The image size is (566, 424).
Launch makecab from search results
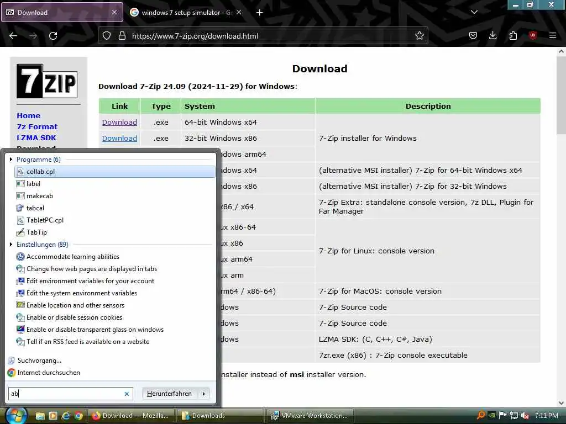[115, 196]
